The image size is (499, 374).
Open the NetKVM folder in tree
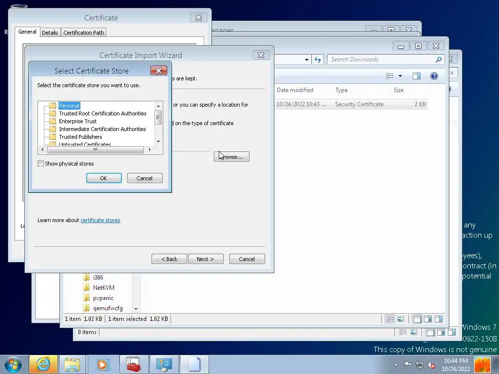[x=103, y=287]
